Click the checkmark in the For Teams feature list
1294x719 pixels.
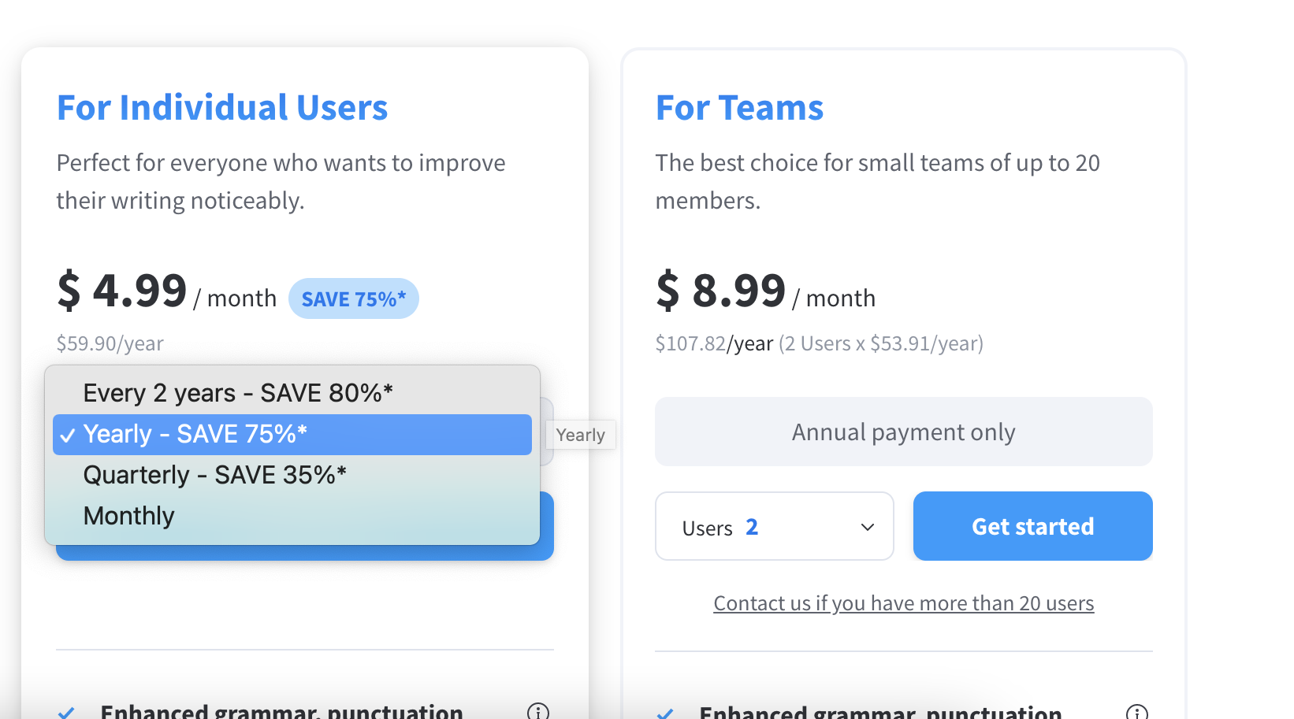tap(666, 711)
